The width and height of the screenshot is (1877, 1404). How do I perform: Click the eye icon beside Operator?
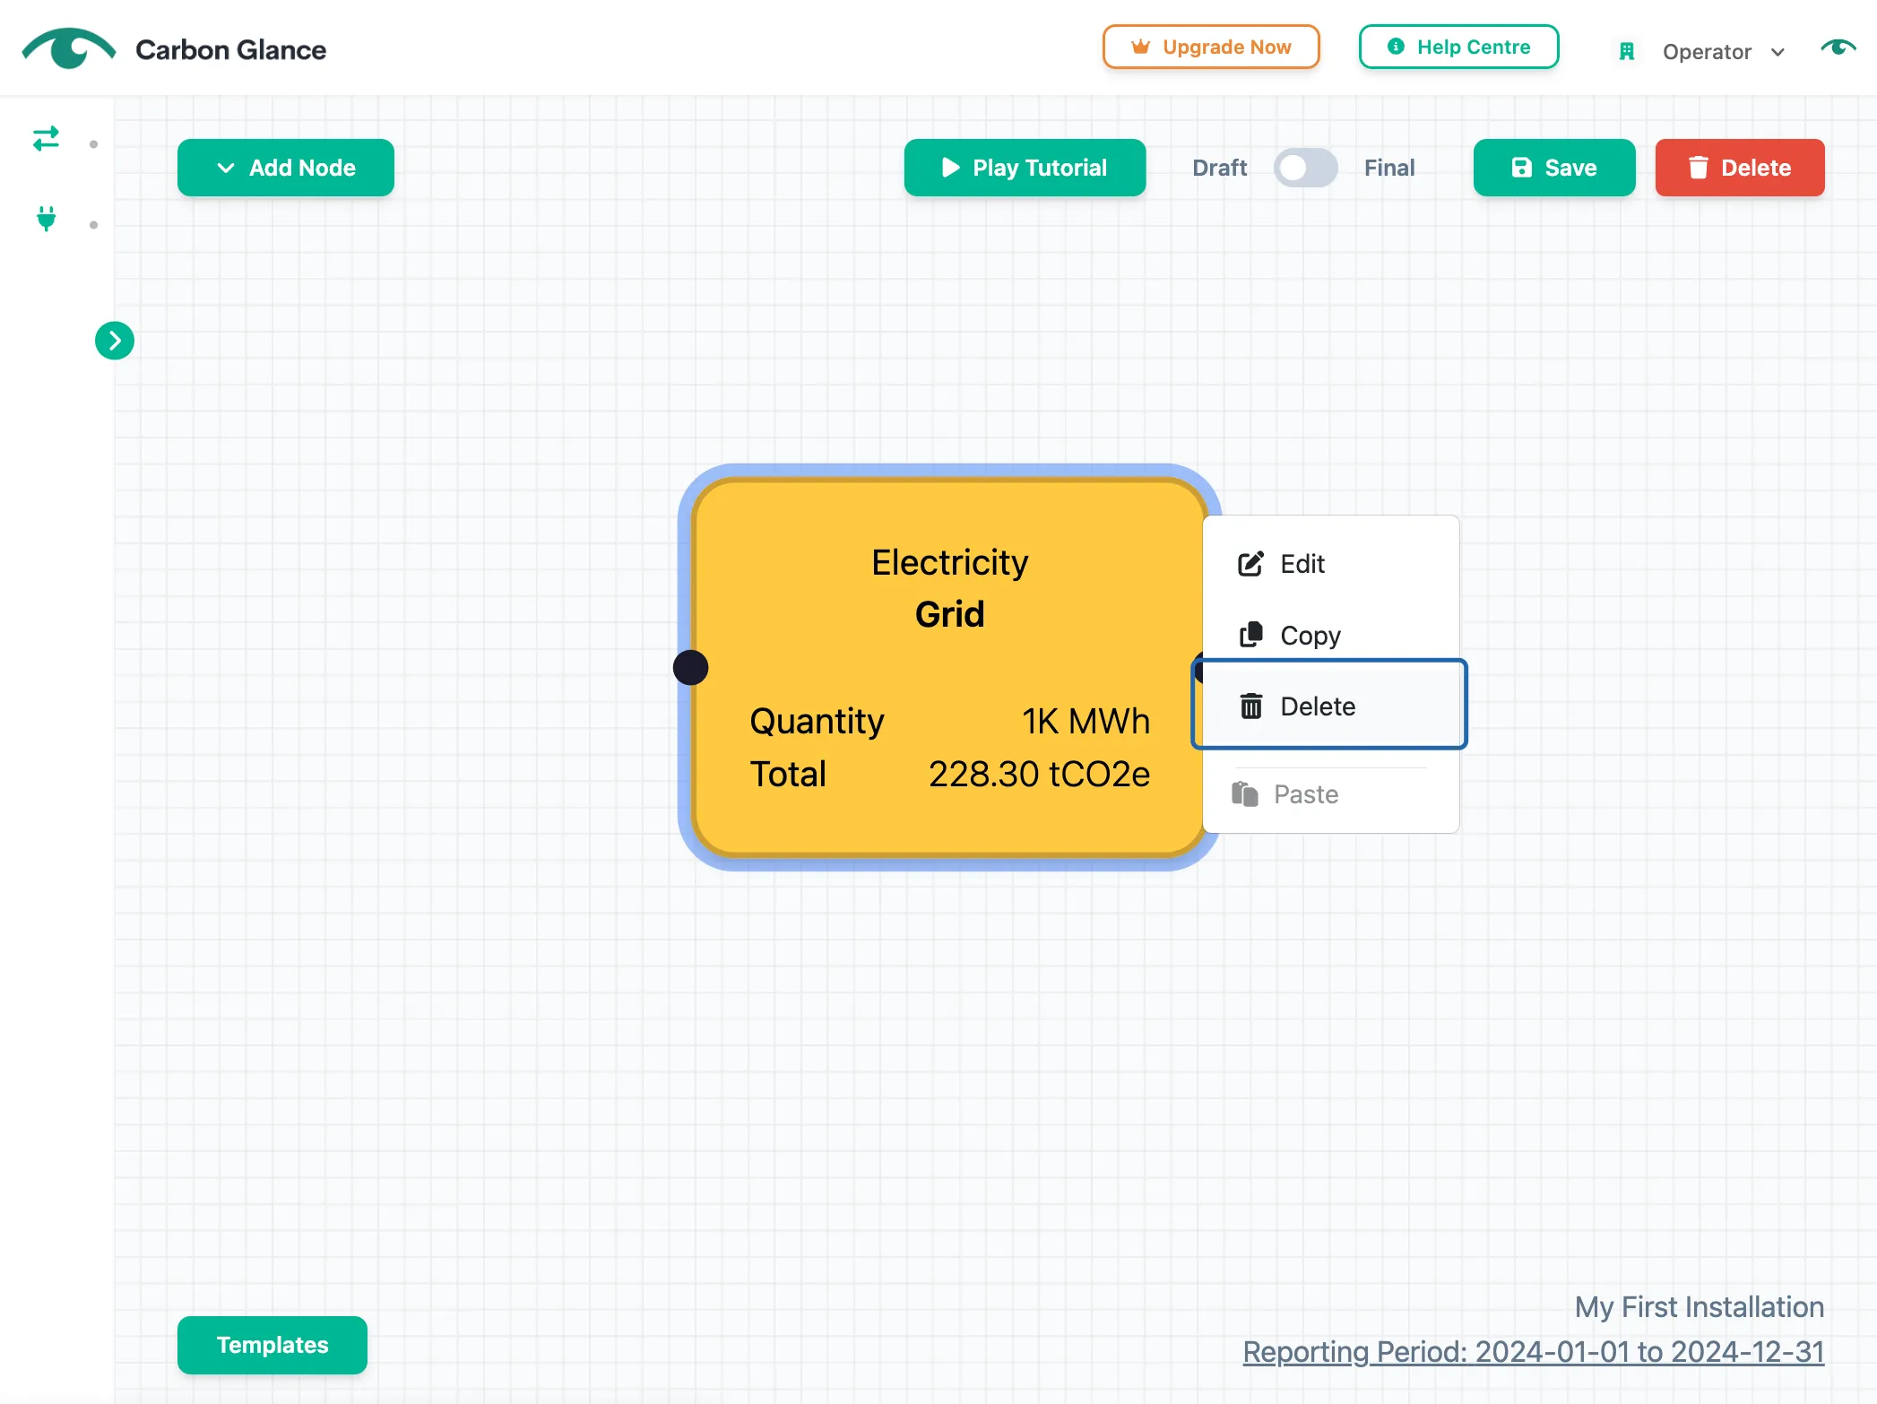(1838, 48)
